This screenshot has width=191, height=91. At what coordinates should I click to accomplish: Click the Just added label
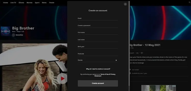pos(135,70)
